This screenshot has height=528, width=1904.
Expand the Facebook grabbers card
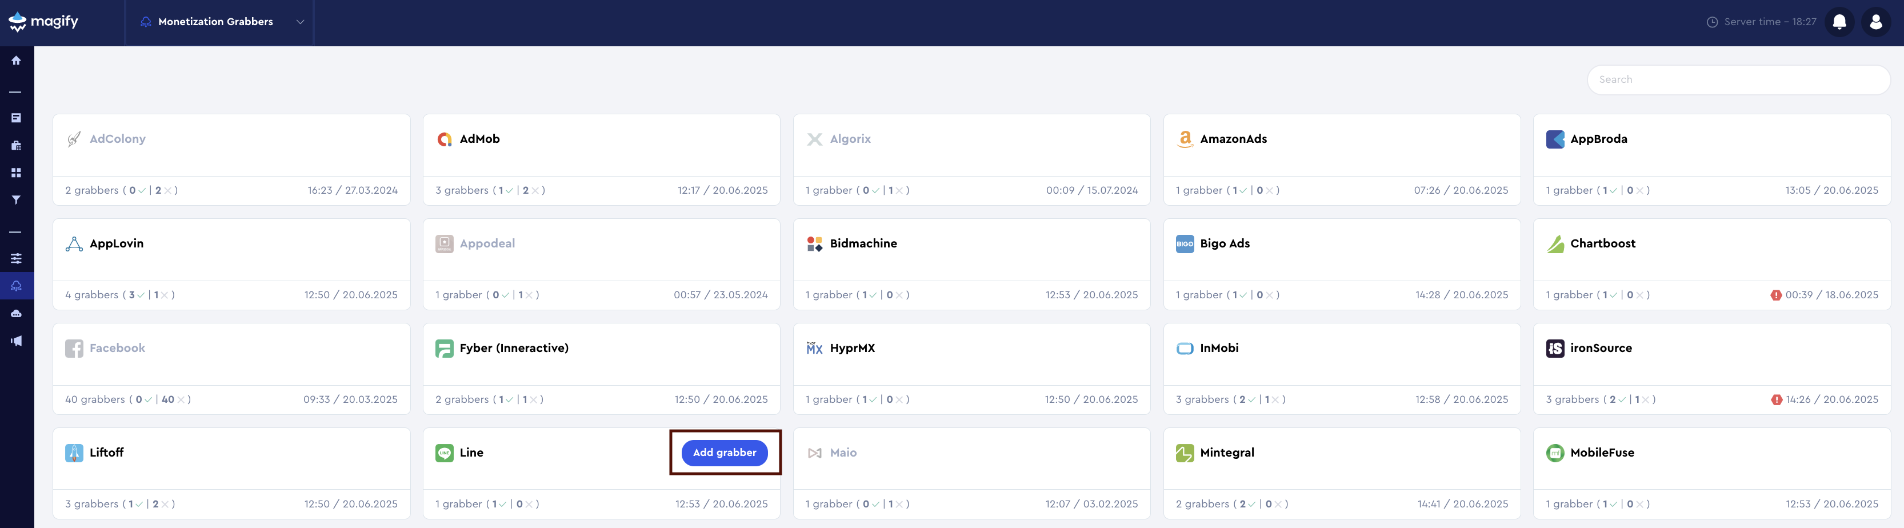click(231, 367)
